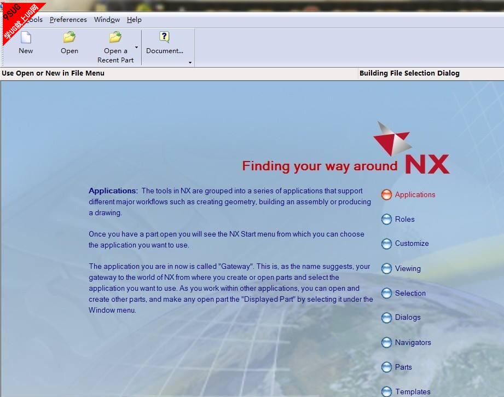Open the Preferences menu
The height and width of the screenshot is (397, 504).
click(68, 20)
